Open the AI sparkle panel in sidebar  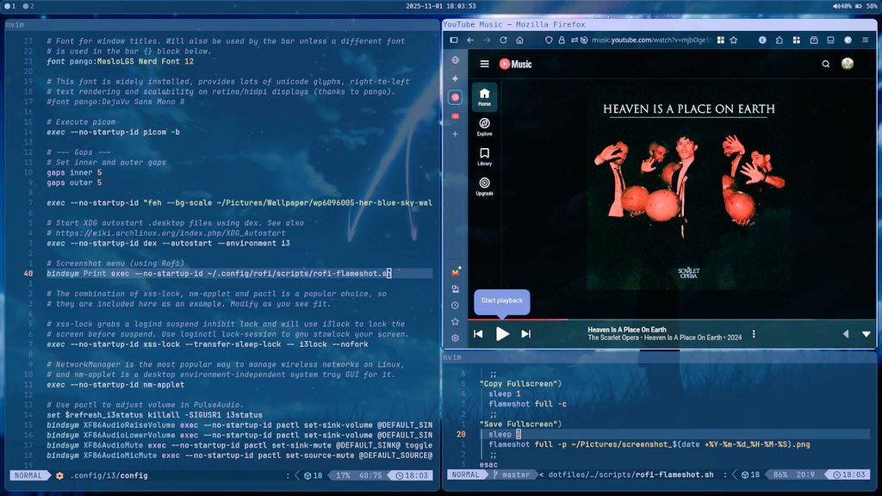point(456,78)
